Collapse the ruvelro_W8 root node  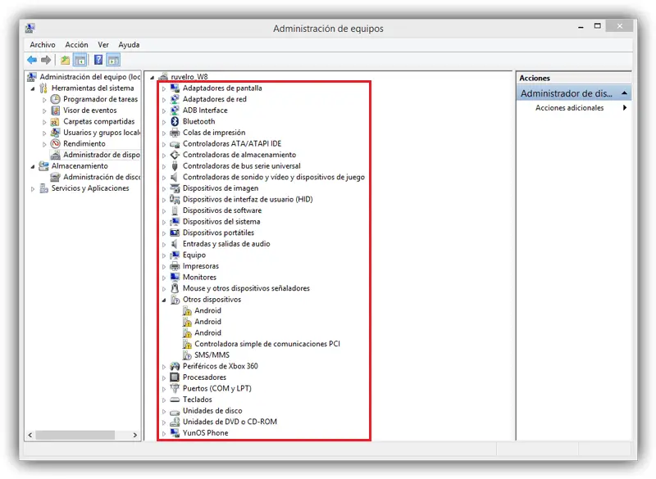pyautogui.click(x=153, y=77)
